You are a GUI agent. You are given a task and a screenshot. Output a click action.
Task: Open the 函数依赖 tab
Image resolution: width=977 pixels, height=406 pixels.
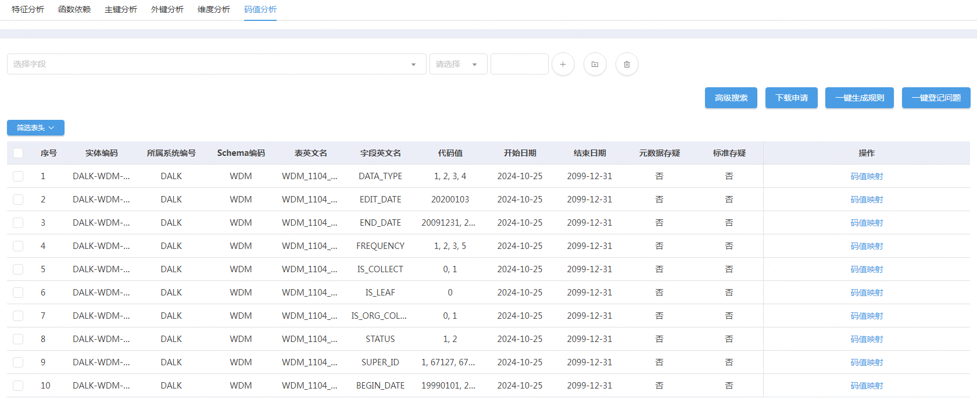[x=74, y=9]
